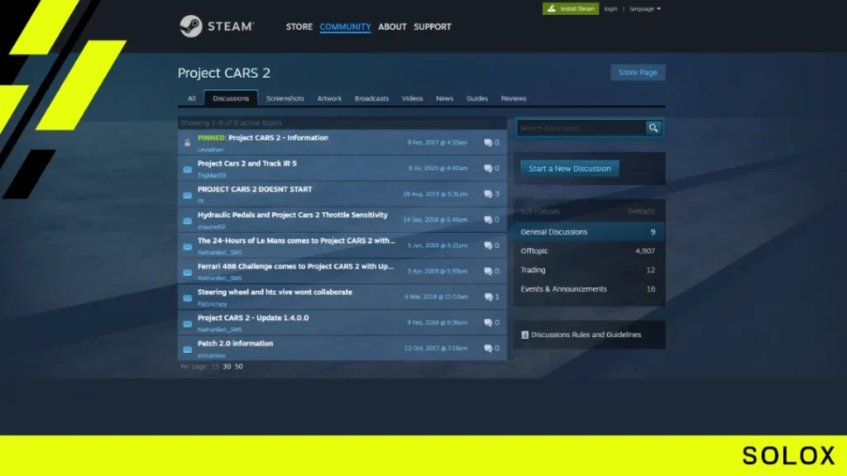This screenshot has width=847, height=476.
Task: Click reply bubble icon on Ferrari 488 row
Action: 488,271
